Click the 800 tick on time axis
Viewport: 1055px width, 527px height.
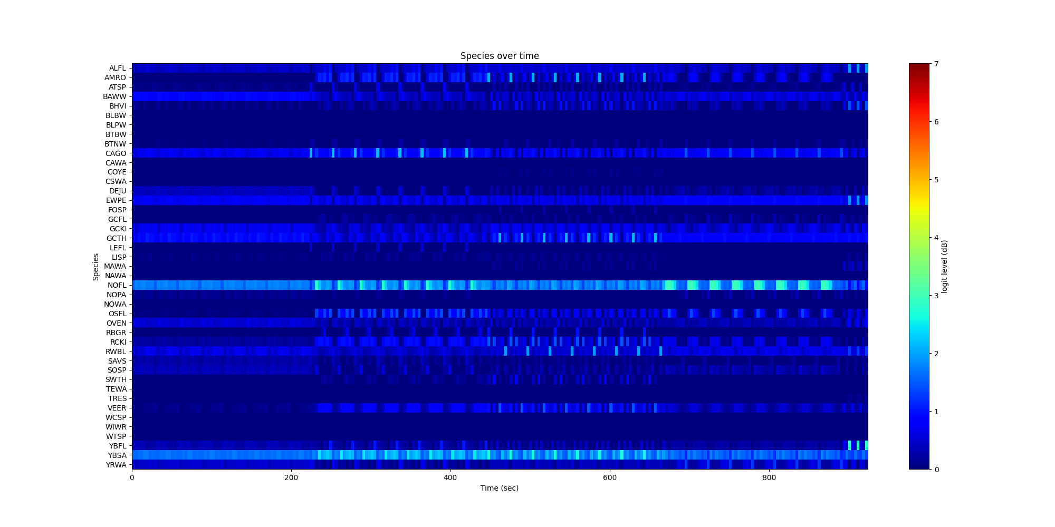[x=769, y=477]
